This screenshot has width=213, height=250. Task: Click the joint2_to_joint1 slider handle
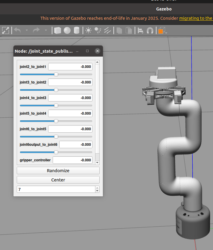pyautogui.click(x=56, y=74)
